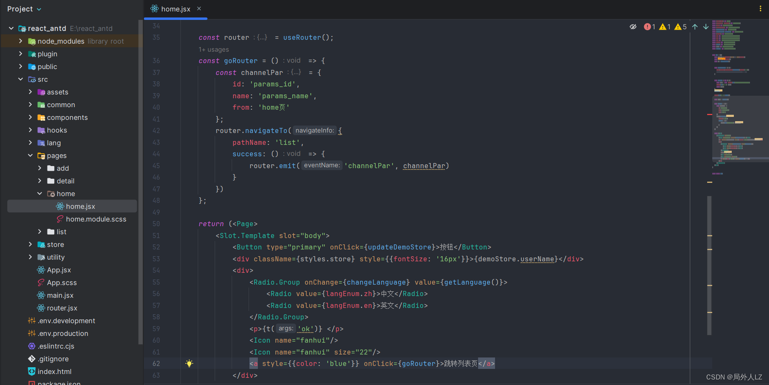This screenshot has height=385, width=769.
Task: Click the Sass icon beside App.scss
Action: [x=41, y=283]
